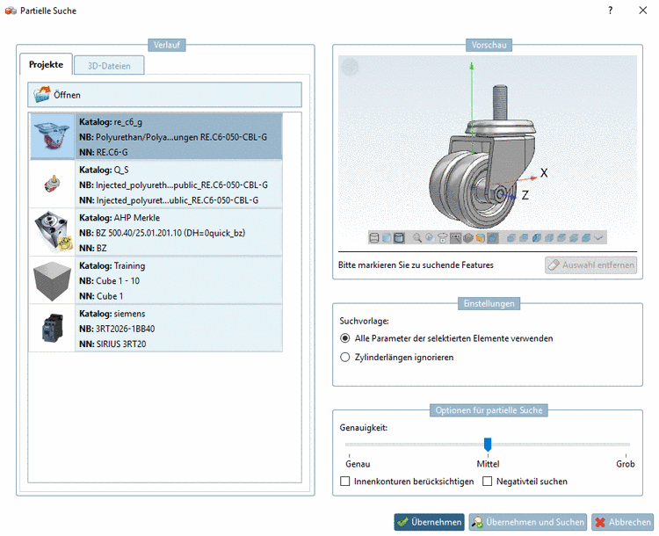Click the Partielle Suche title icon

pos(11,11)
